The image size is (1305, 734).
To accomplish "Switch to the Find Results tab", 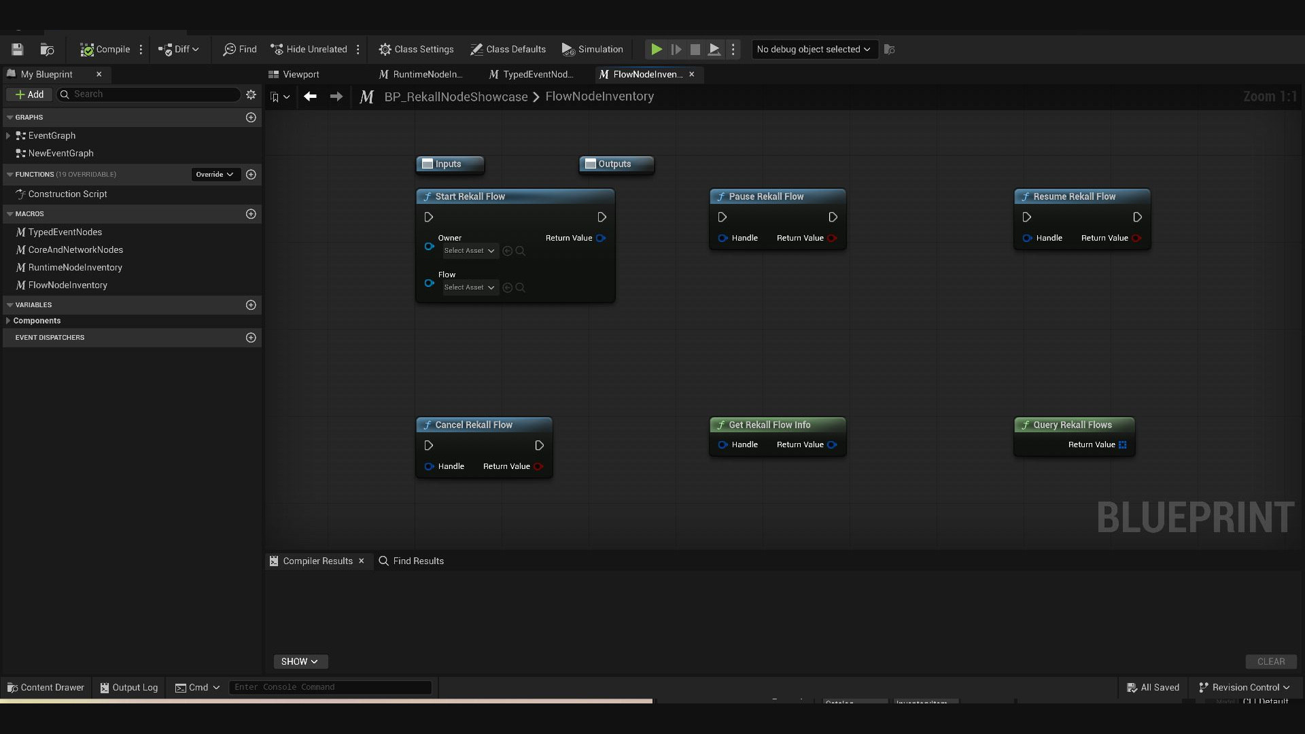I will point(411,561).
